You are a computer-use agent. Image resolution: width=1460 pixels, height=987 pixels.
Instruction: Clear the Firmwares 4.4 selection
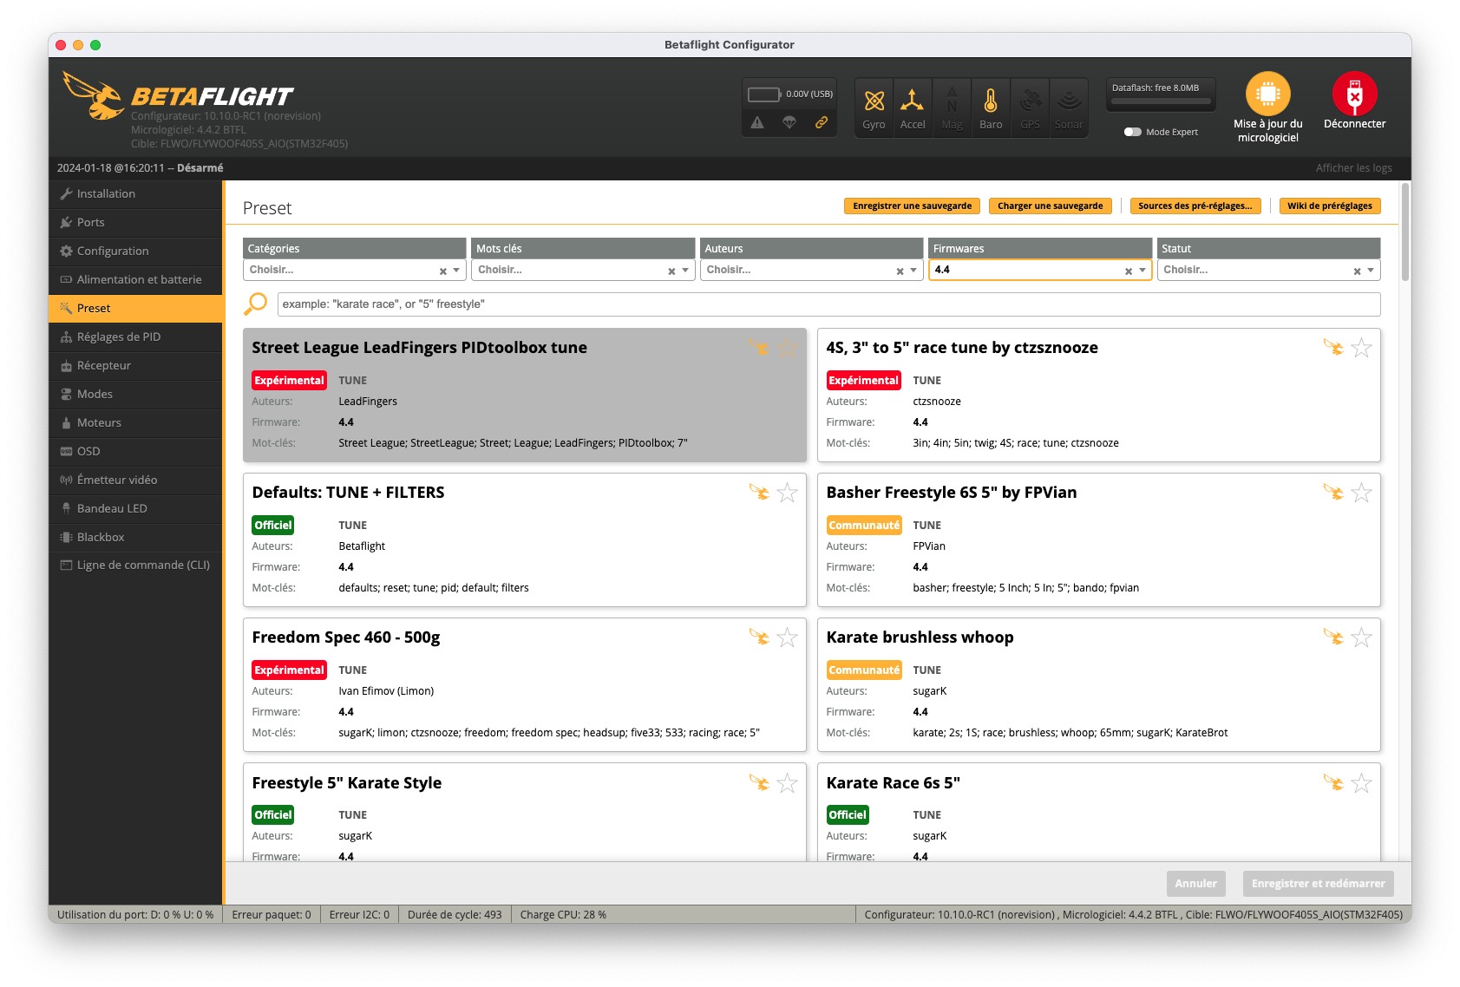click(1129, 271)
